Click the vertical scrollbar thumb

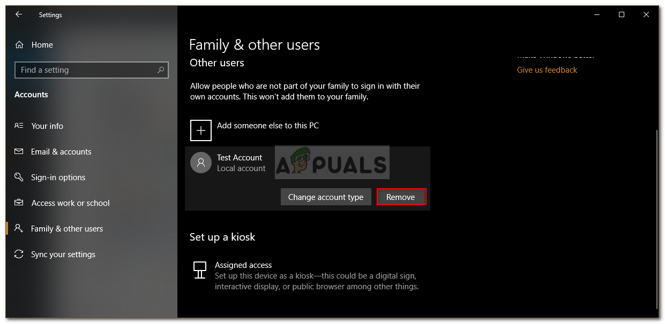656,218
